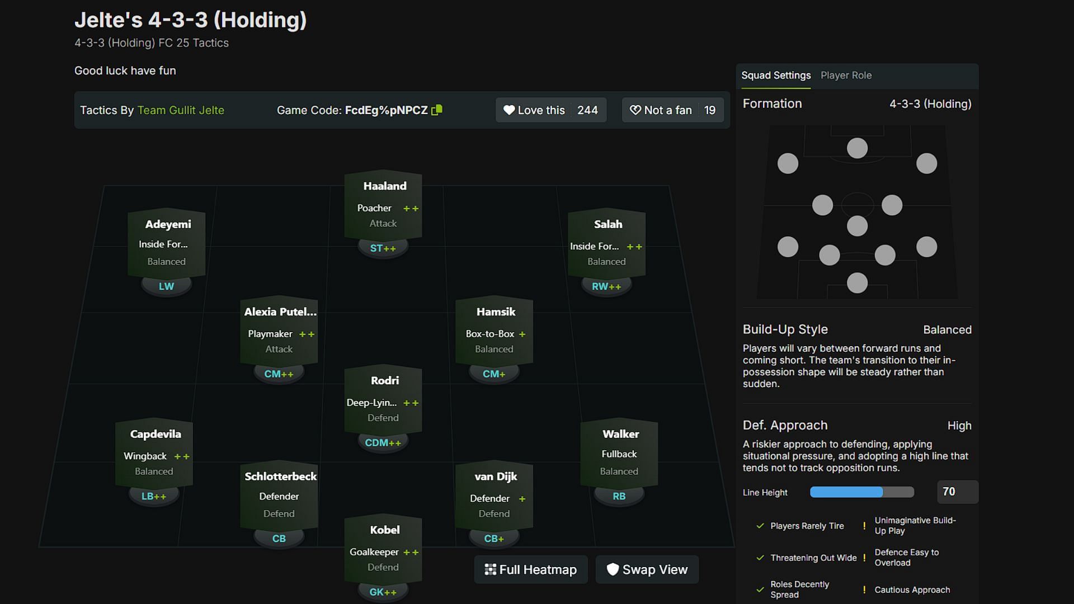The height and width of the screenshot is (604, 1074).
Task: Click the Players Rarely Tire checkmark
Action: pyautogui.click(x=760, y=526)
